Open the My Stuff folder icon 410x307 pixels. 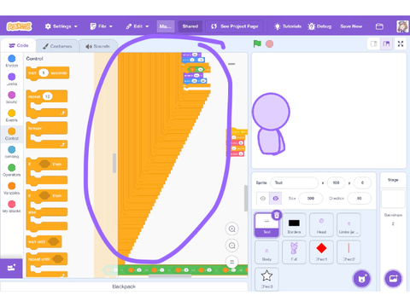click(379, 26)
